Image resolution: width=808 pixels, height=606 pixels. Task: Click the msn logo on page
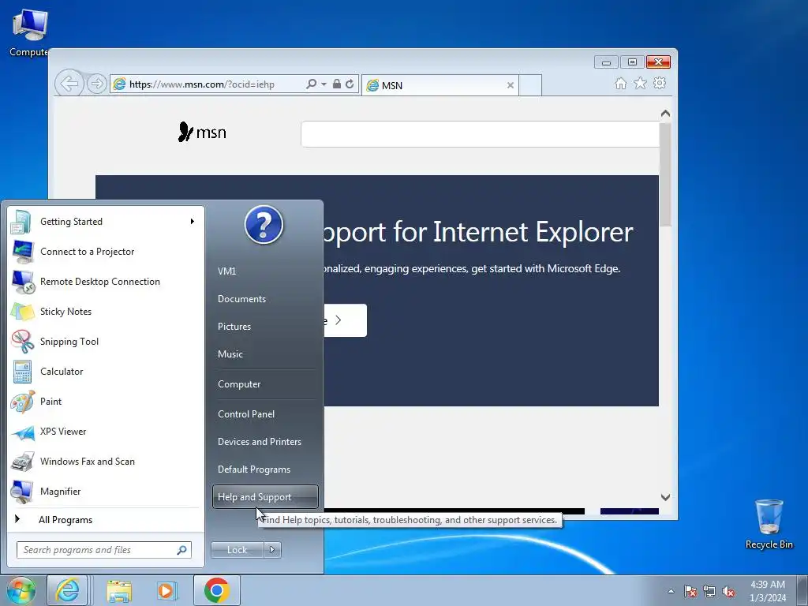pos(202,133)
